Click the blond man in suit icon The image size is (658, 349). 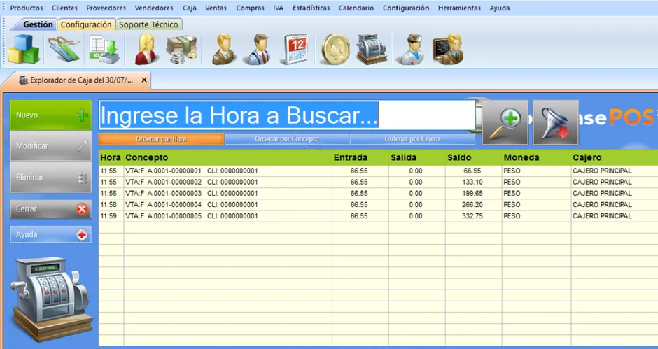(x=224, y=49)
